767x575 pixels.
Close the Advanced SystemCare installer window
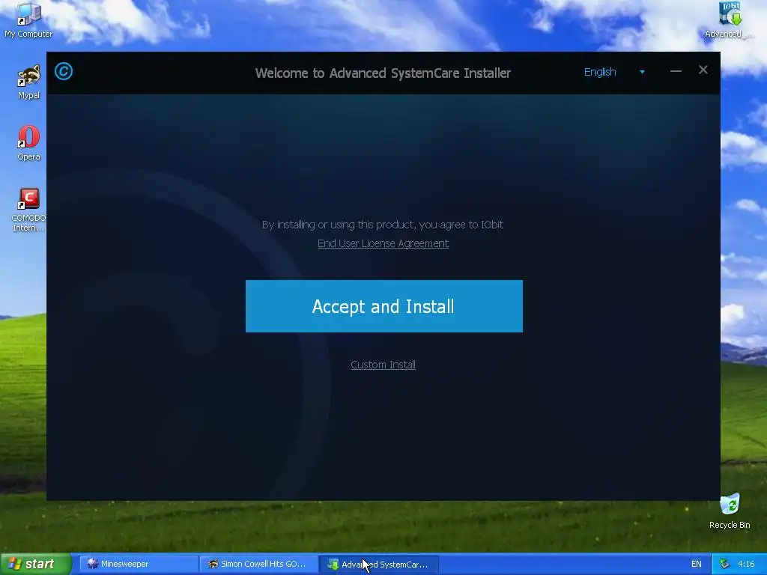(x=703, y=70)
